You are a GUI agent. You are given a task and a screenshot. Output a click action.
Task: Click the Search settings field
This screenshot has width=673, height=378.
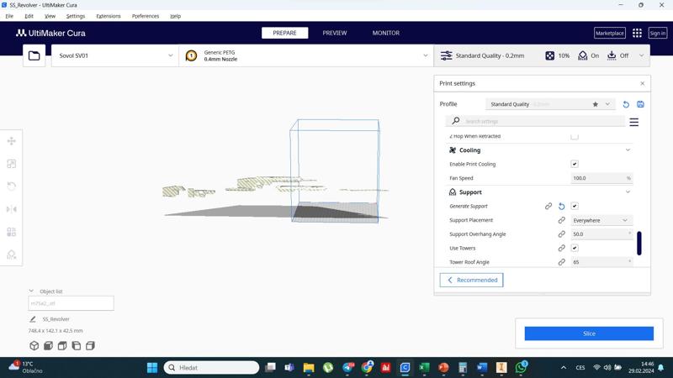pos(535,121)
